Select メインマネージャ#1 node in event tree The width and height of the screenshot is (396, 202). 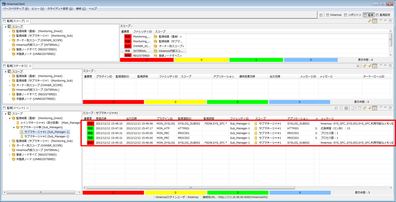click(x=48, y=123)
